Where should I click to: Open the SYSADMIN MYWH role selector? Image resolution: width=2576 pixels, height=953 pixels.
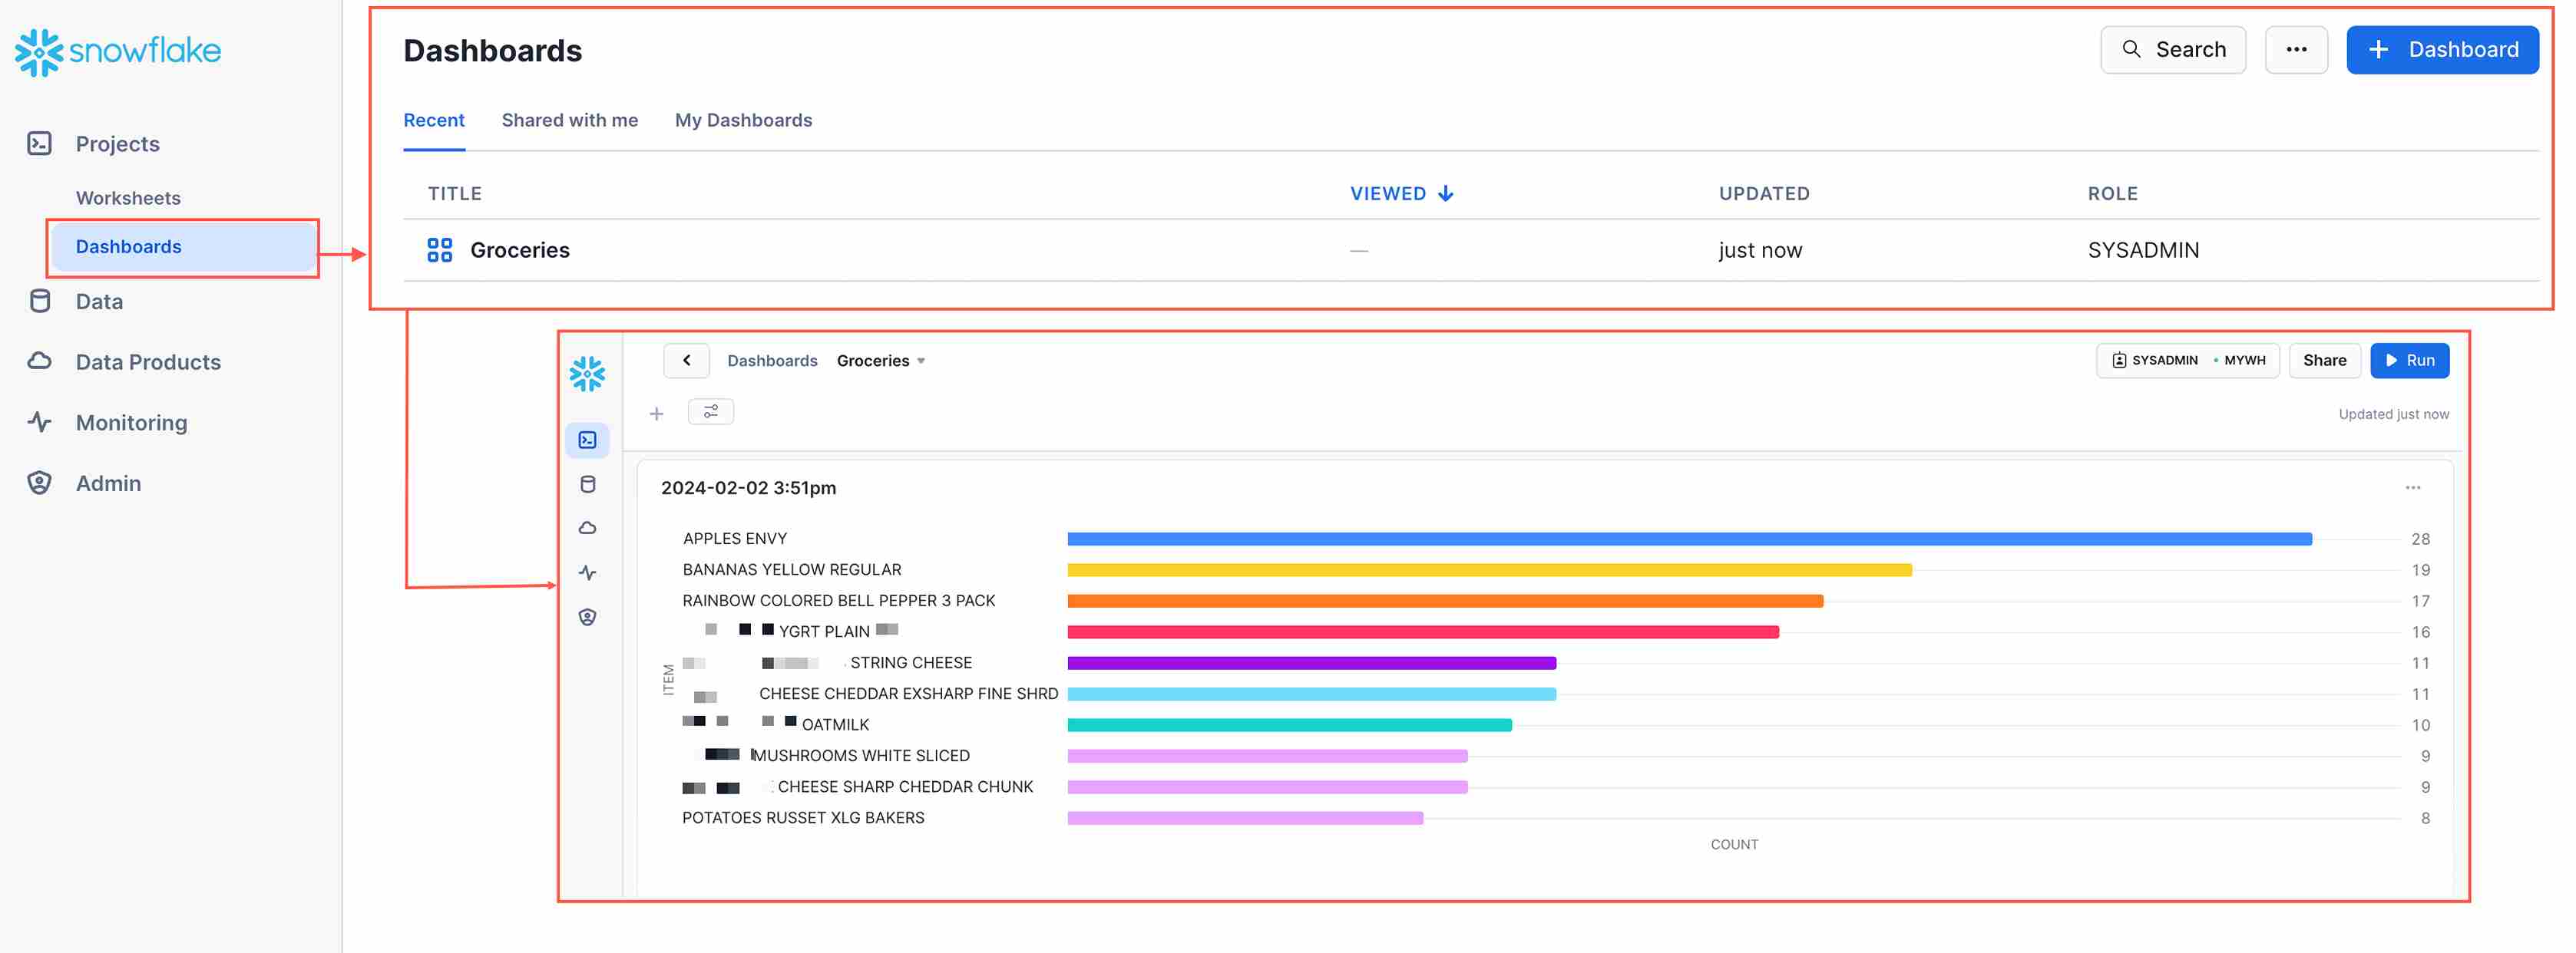(2187, 361)
